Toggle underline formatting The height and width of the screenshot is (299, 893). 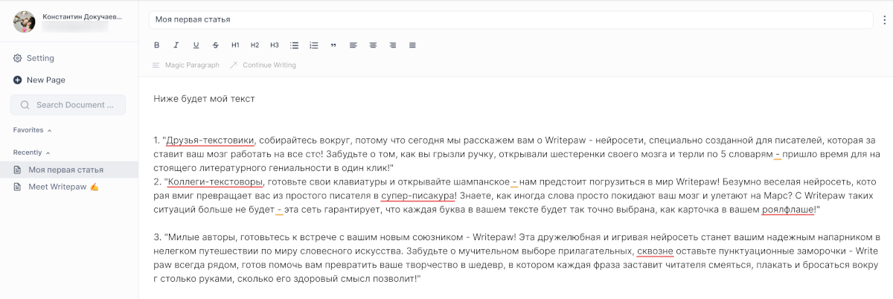[x=196, y=45]
